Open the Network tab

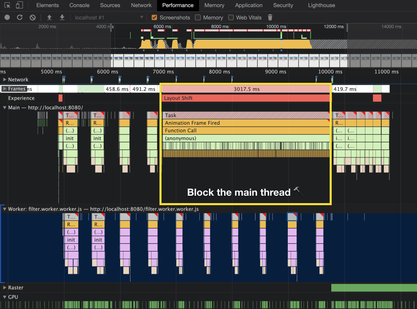click(x=141, y=5)
